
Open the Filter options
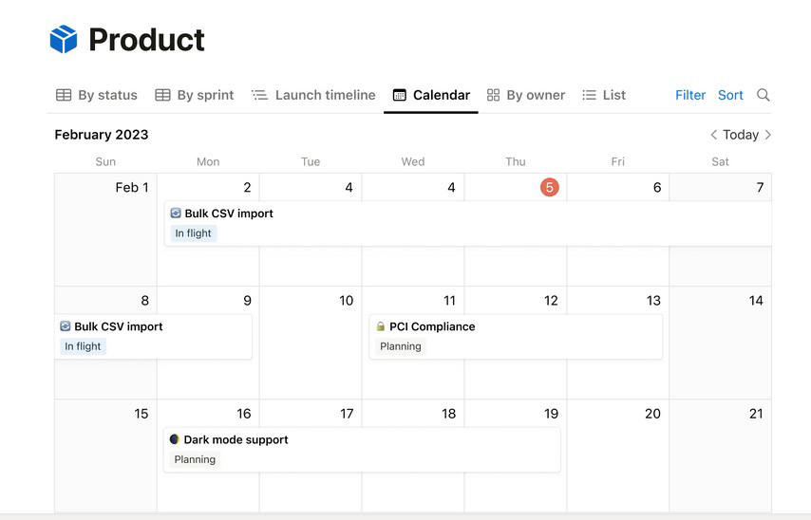tap(690, 95)
